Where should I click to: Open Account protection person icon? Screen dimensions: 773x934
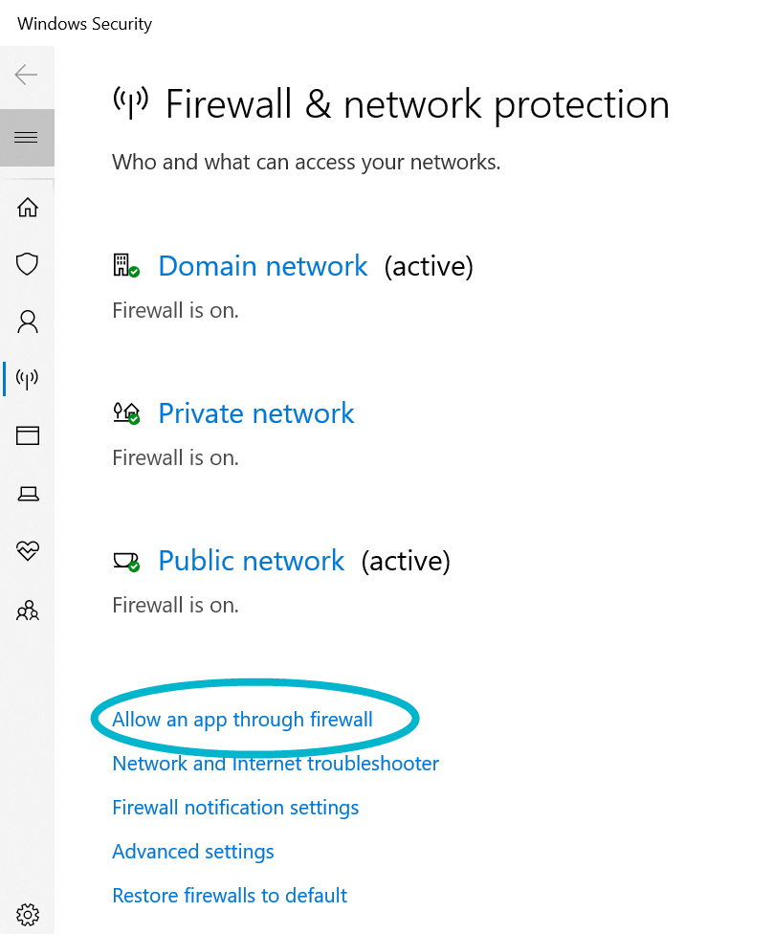pyautogui.click(x=28, y=322)
